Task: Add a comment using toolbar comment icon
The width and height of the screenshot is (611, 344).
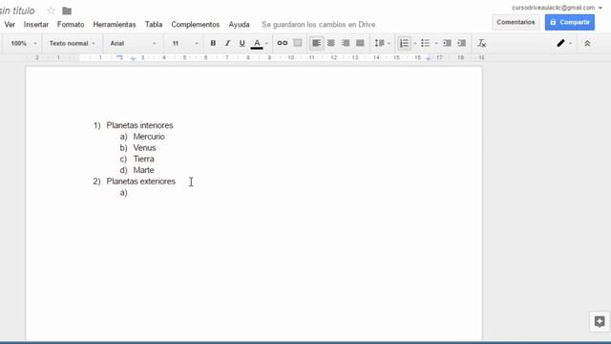Action: pos(297,43)
